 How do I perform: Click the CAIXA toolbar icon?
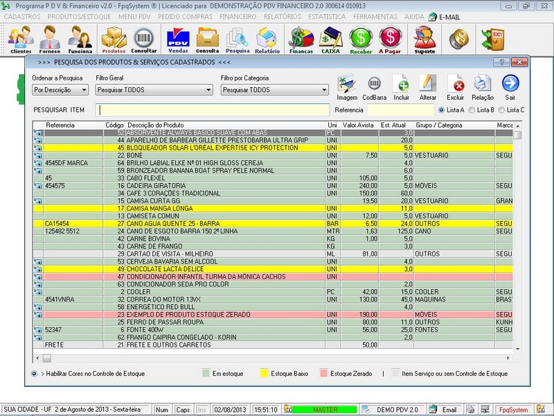point(330,39)
